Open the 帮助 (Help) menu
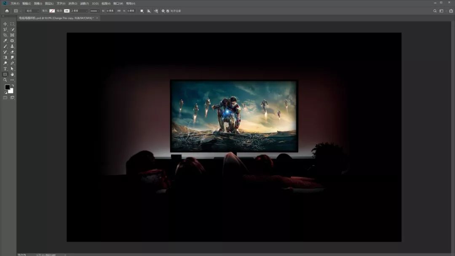Viewport: 455px width, 256px height. click(131, 3)
